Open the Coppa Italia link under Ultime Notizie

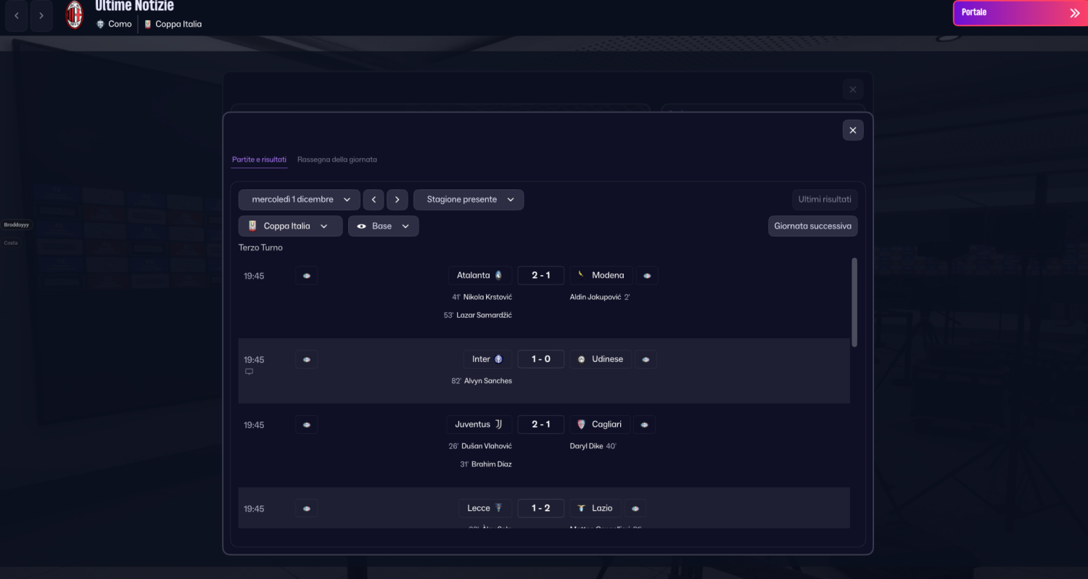[173, 24]
